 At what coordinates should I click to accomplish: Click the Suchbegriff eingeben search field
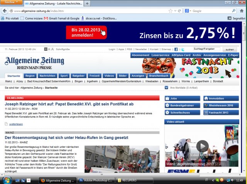pos(207,49)
